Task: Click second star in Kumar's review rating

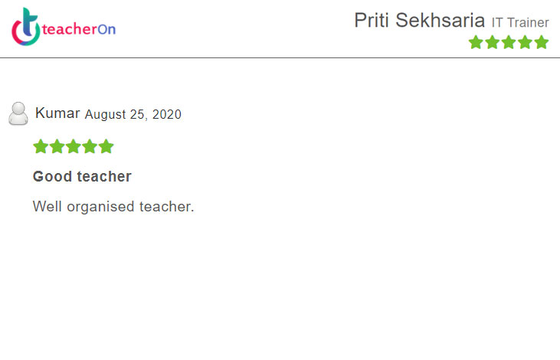Action: (x=57, y=146)
